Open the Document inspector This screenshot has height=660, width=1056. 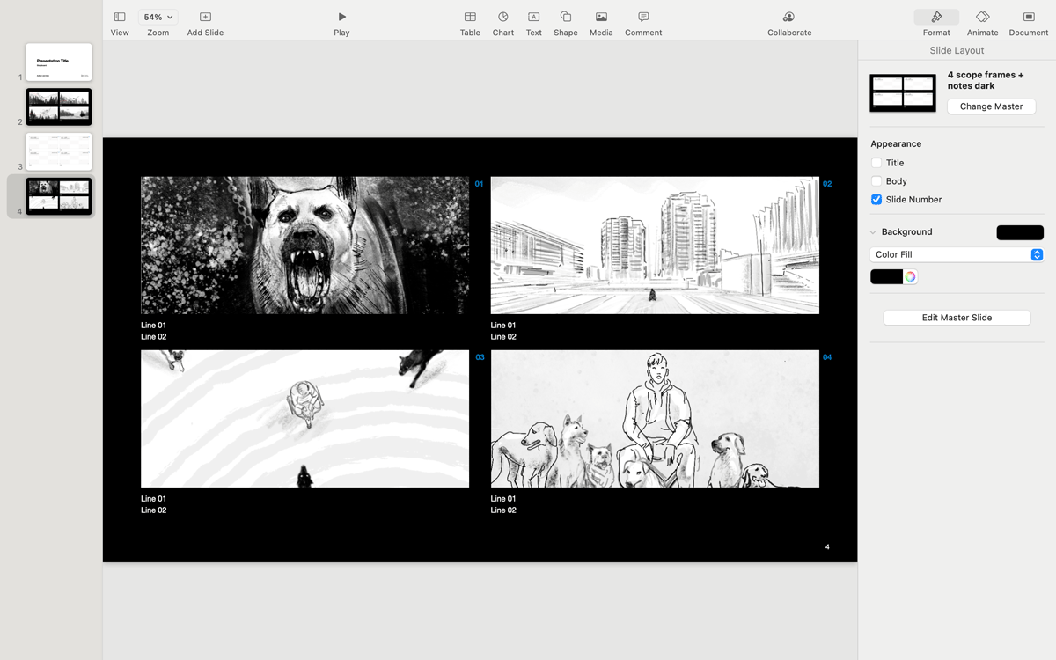pos(1028,19)
